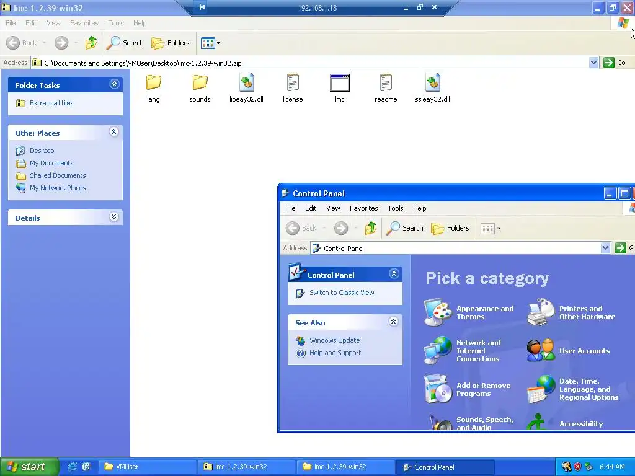Image resolution: width=635 pixels, height=476 pixels.
Task: Select the ssleay32.dll file icon
Action: [432, 82]
